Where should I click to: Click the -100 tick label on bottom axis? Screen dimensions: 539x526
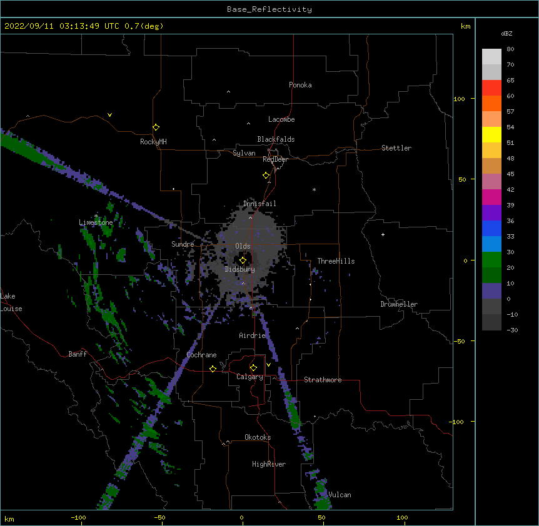(x=78, y=517)
